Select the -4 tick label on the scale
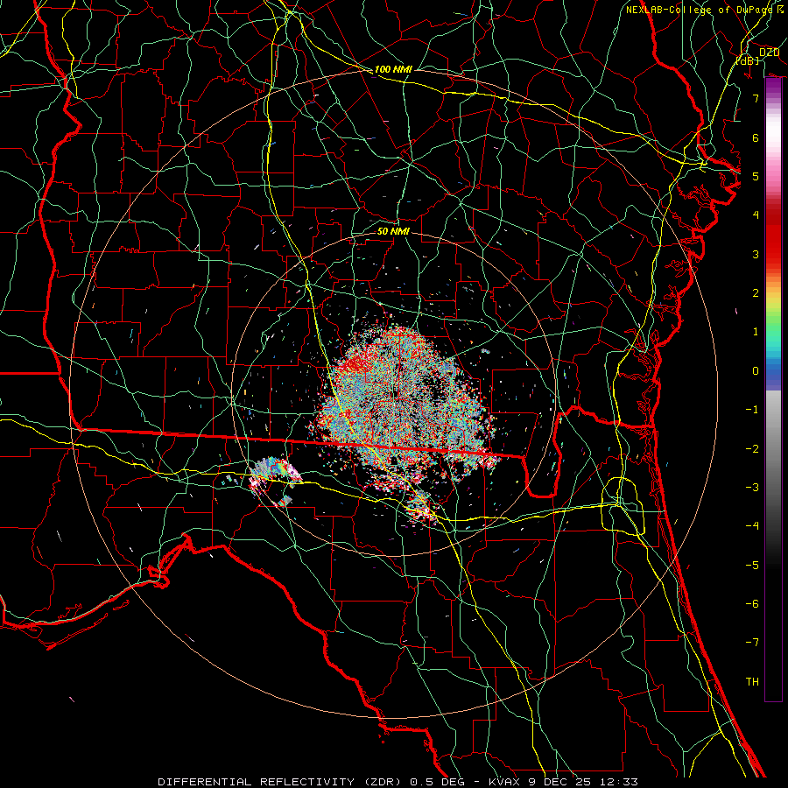The image size is (788, 788). [752, 526]
